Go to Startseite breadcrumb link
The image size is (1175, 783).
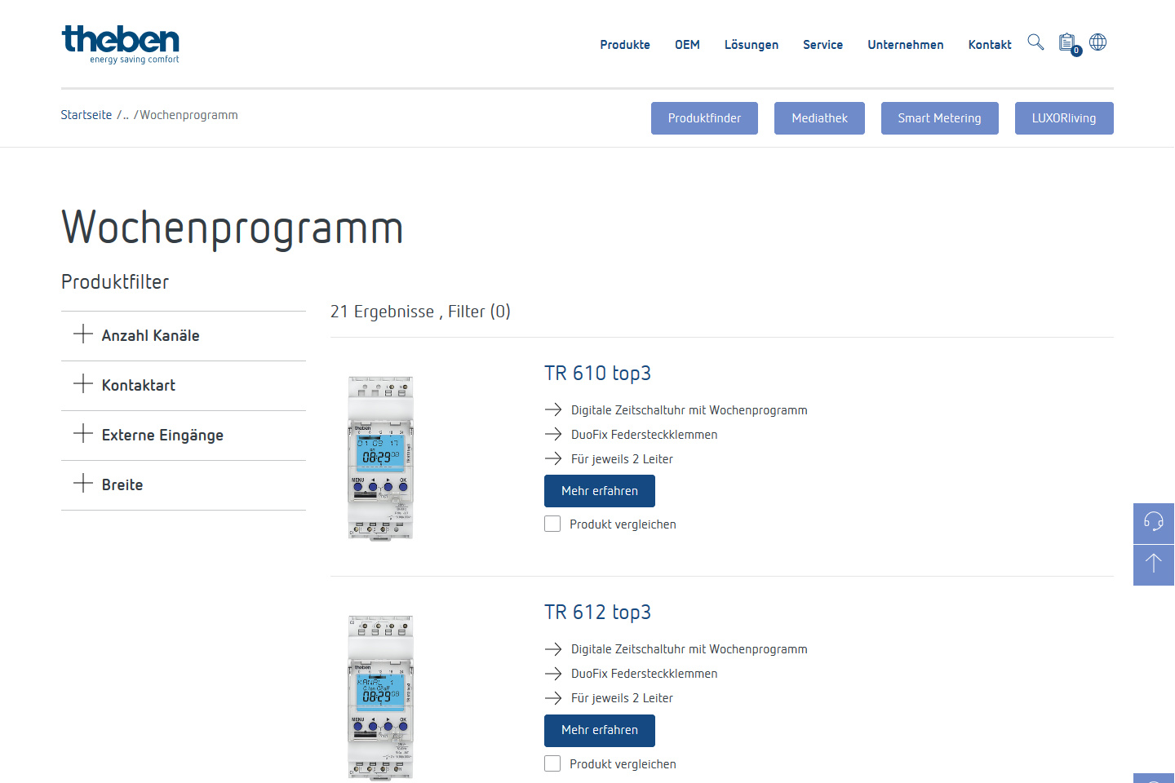pyautogui.click(x=86, y=115)
